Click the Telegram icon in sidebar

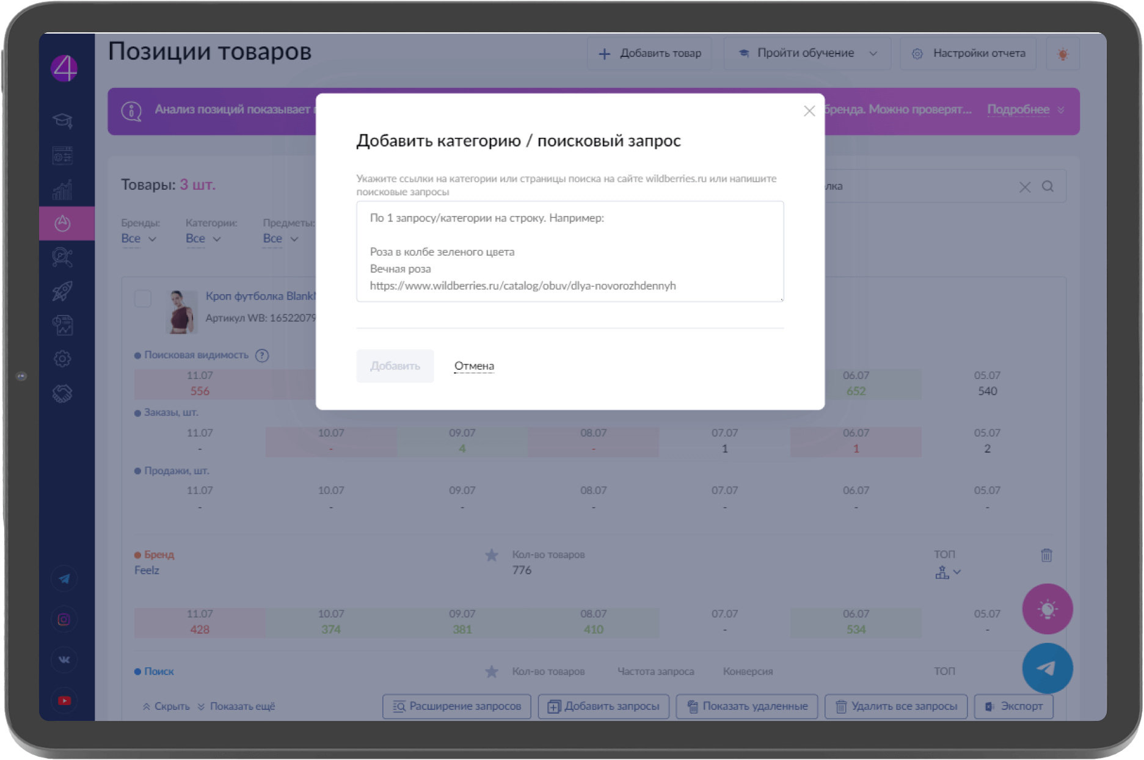64,579
